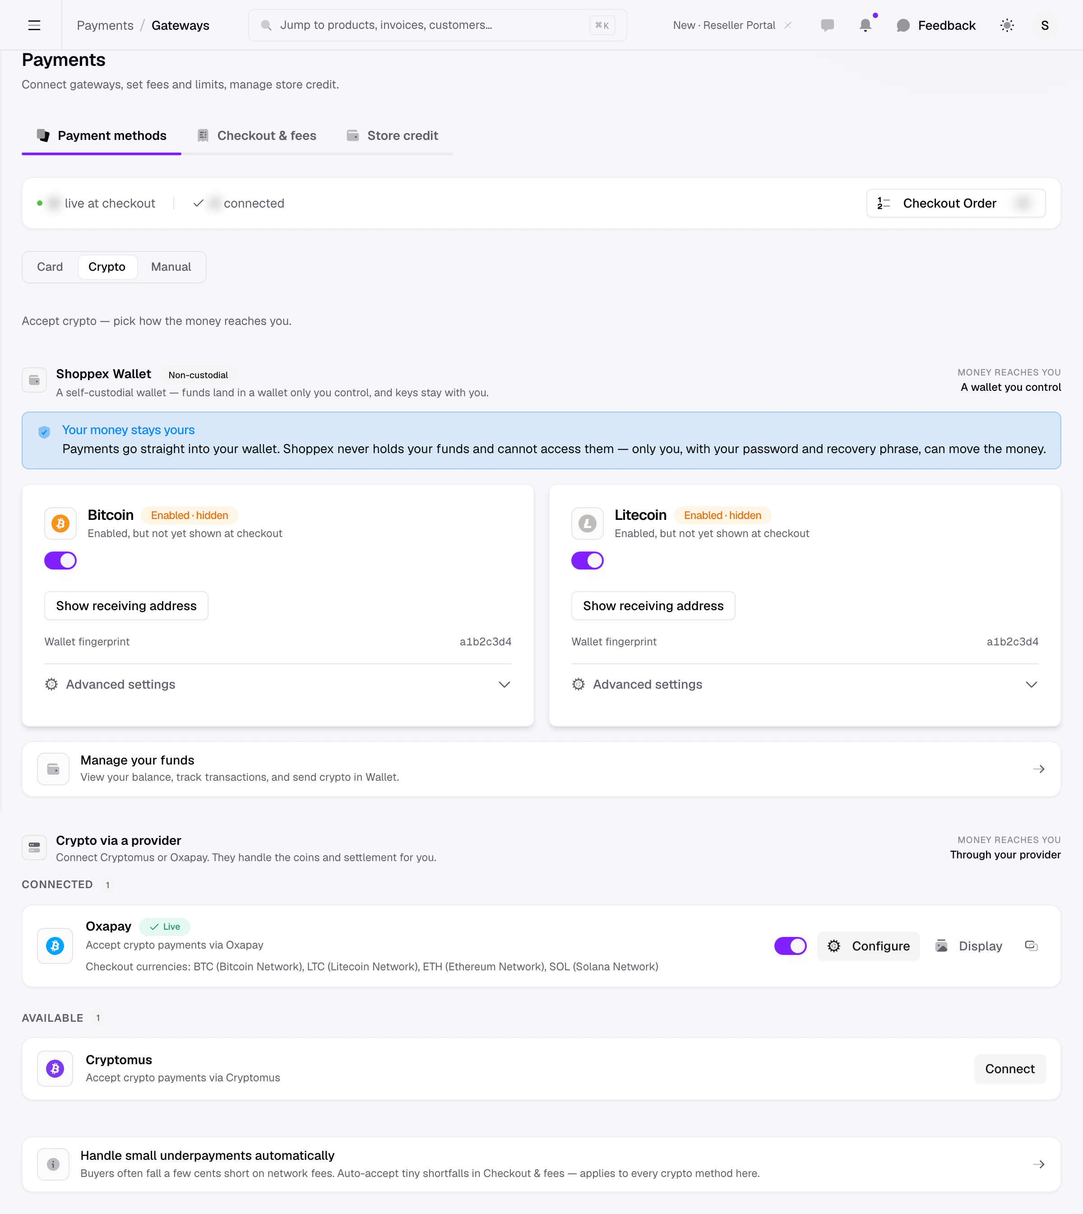Click the shield icon in money notice
The image size is (1083, 1214).
pos(44,432)
